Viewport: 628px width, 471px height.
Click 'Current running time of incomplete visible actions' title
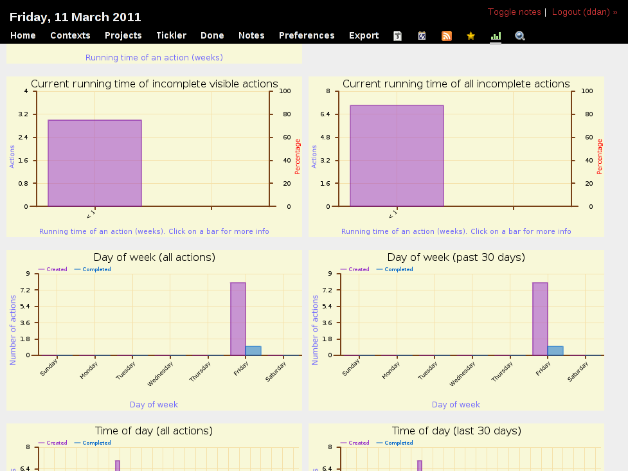[154, 84]
